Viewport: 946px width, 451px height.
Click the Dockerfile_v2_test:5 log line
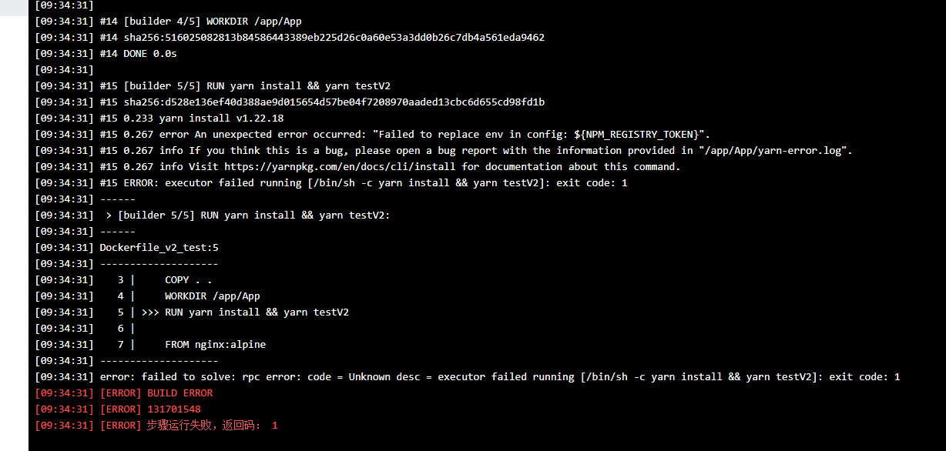click(x=127, y=248)
